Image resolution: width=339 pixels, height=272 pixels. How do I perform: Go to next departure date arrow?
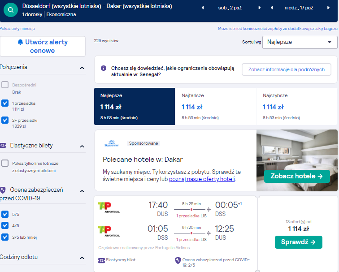pos(260,8)
